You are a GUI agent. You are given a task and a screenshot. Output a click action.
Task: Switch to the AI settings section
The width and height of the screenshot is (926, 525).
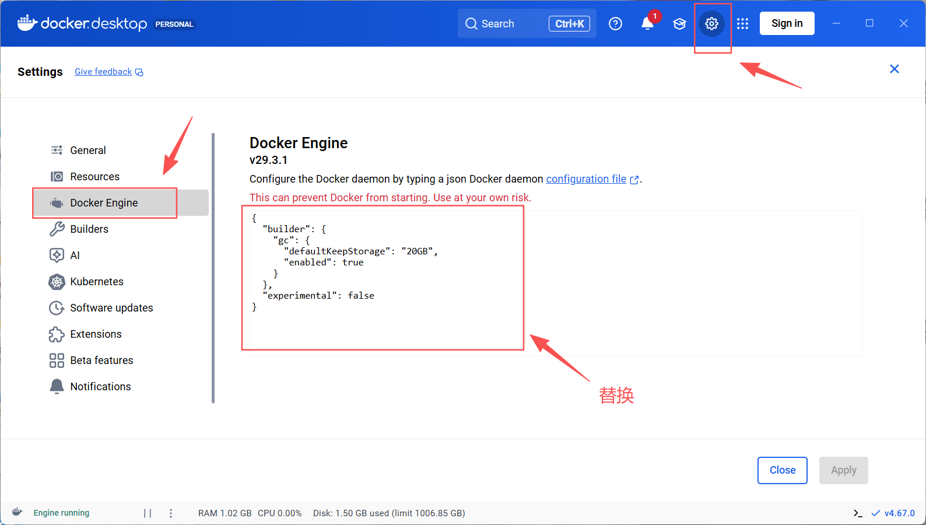121,255
